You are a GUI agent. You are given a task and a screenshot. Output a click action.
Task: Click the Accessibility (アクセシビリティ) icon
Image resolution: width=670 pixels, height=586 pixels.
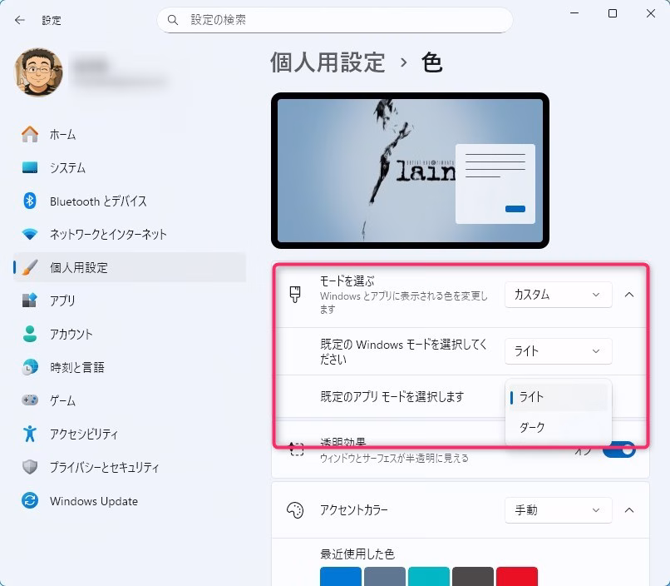[30, 434]
